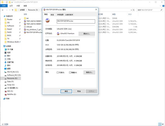
Task: Click the CD drive (H:) icon
Action: point(5,88)
